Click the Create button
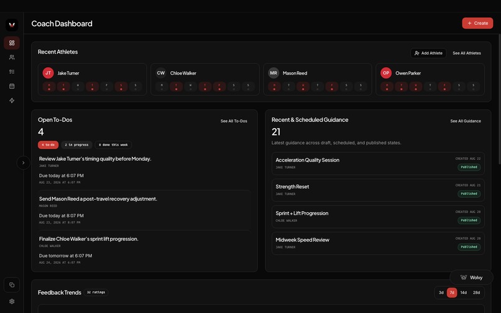The image size is (501, 313). (x=477, y=23)
